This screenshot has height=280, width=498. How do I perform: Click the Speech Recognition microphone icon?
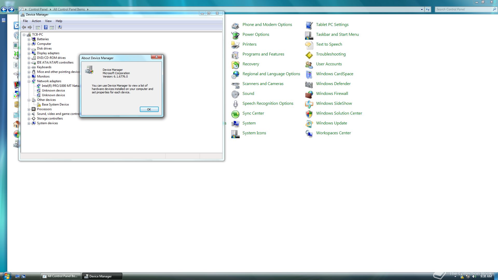(x=235, y=104)
